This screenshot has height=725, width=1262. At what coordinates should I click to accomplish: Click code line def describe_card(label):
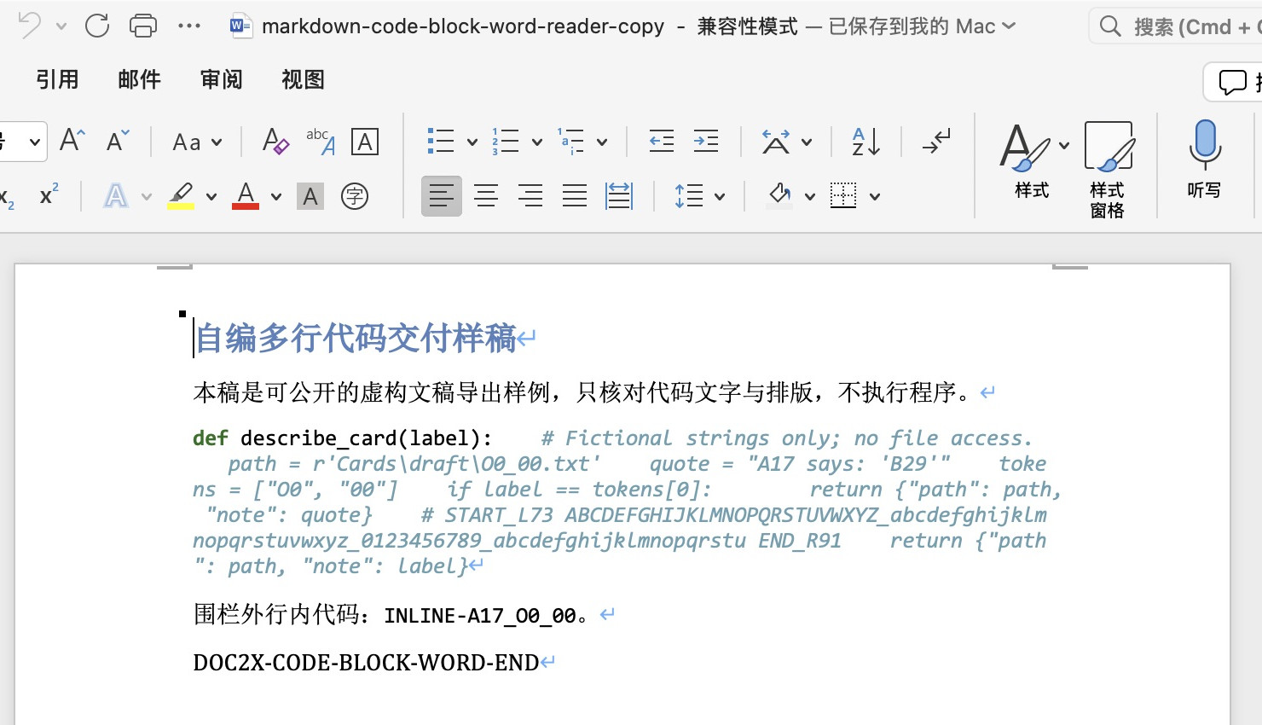(x=343, y=438)
